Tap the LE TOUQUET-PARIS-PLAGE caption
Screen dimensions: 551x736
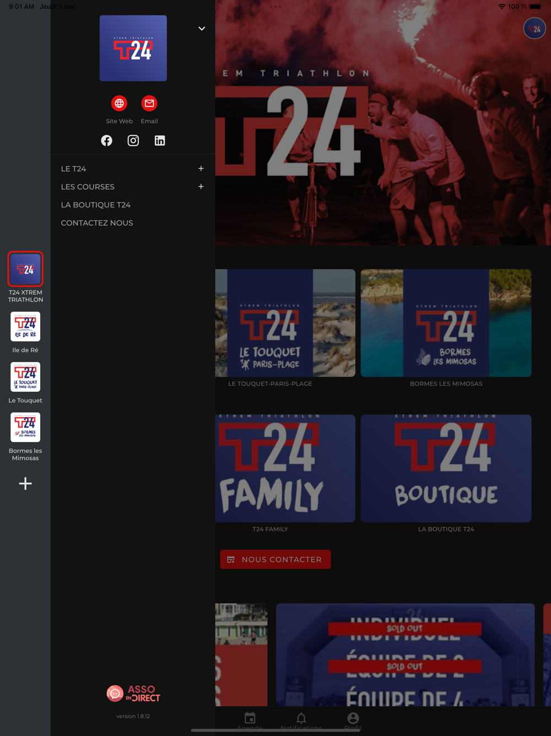click(x=270, y=384)
